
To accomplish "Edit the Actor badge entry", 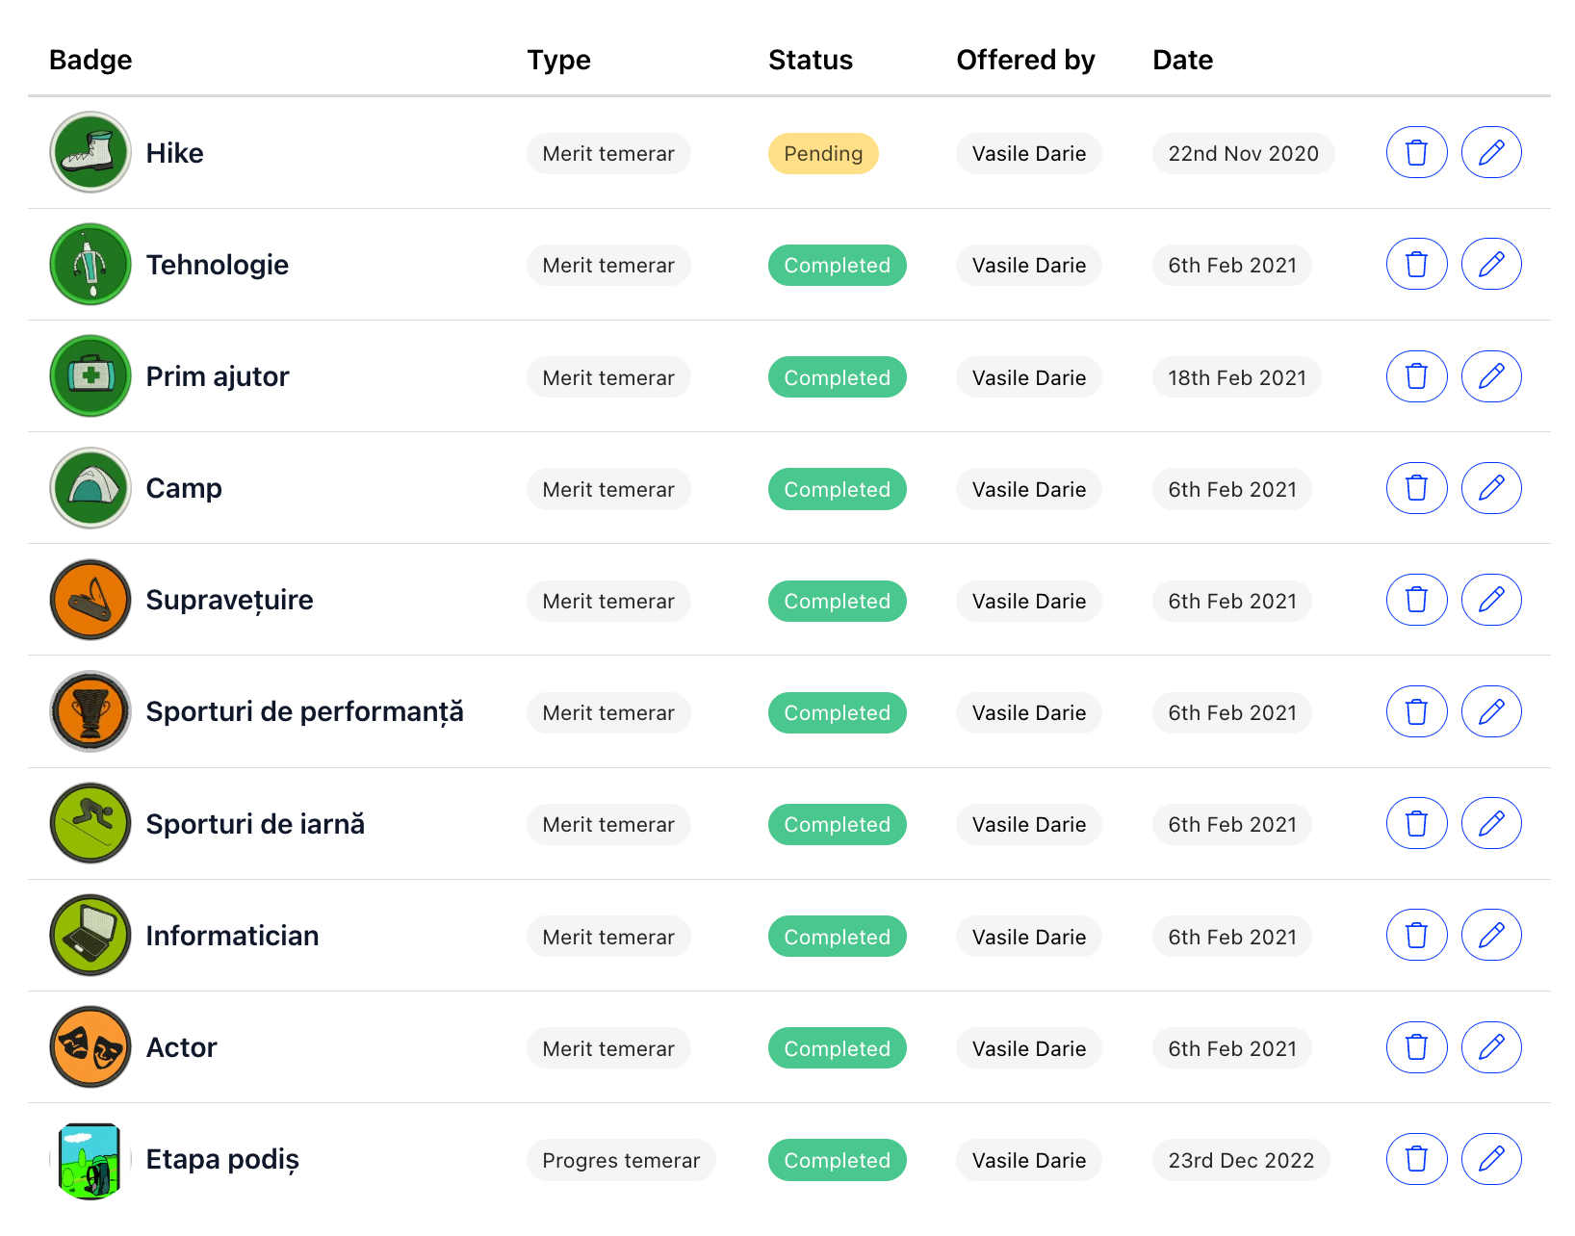I will [x=1491, y=1047].
